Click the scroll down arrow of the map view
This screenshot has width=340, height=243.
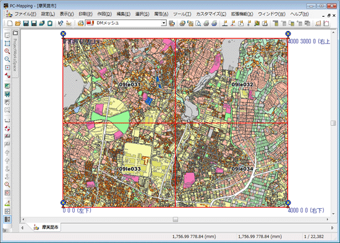click(333, 214)
